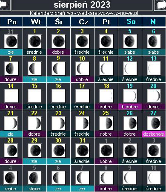The width and height of the screenshot is (166, 192).
Task: Select the Śr weekday header
Action: click(x=59, y=22)
